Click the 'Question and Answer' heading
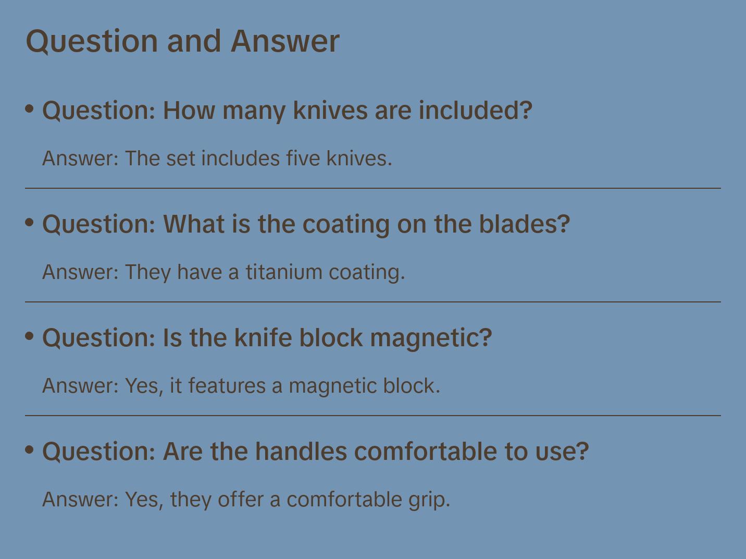The width and height of the screenshot is (746, 559). (x=182, y=41)
